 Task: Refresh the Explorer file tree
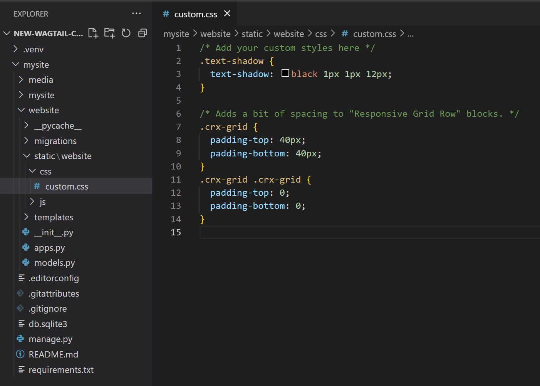pos(126,33)
